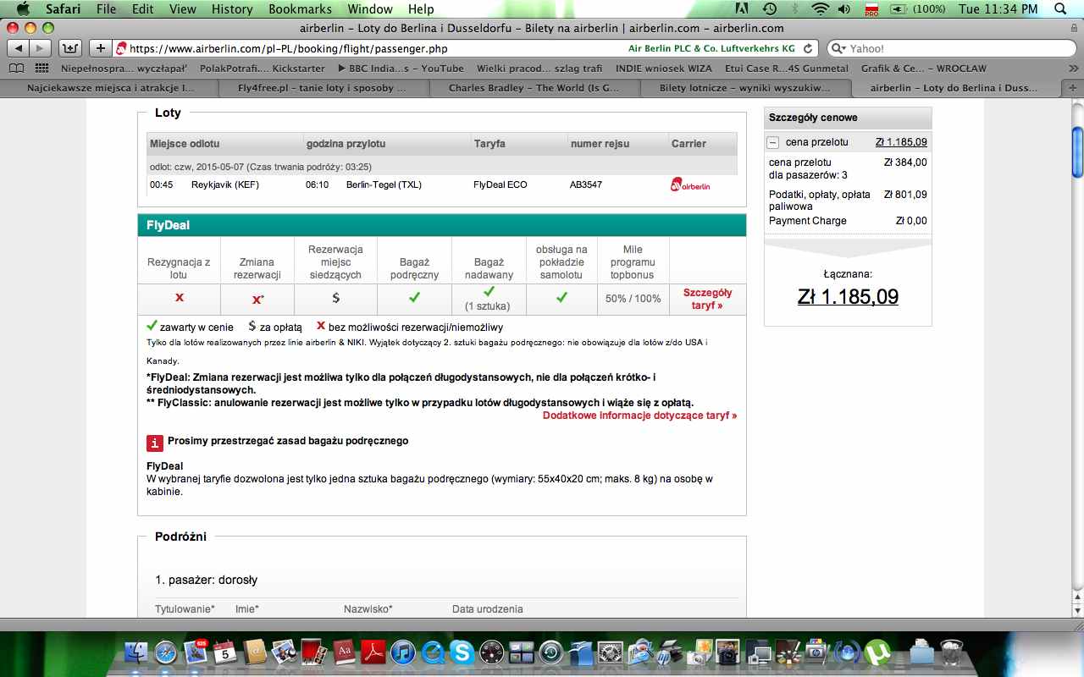Launch iTunes from the Dock
The width and height of the screenshot is (1084, 677).
[402, 652]
